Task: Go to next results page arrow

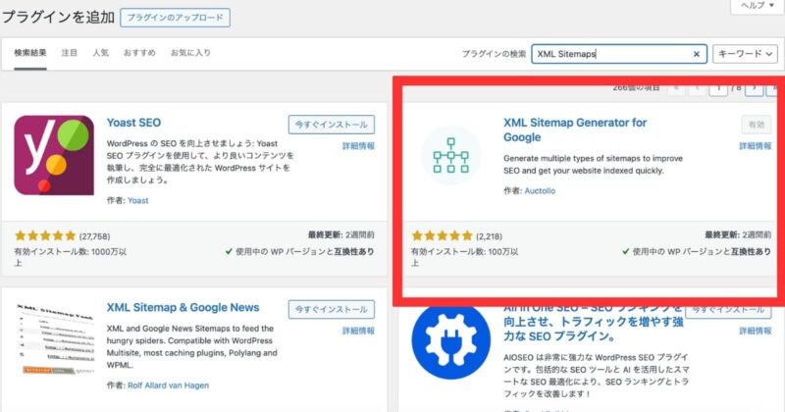Action: 754,88
